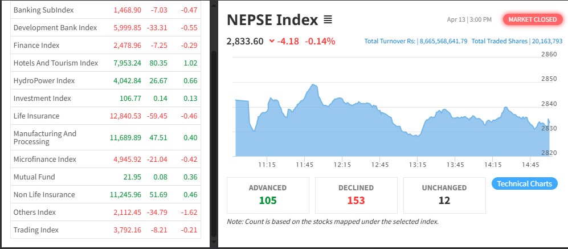Open the Microfinance Index row

(x=44, y=160)
